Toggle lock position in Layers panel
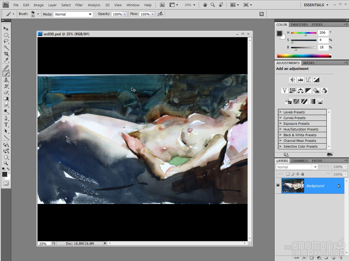Viewport: 349px width, 261px height. (298, 174)
